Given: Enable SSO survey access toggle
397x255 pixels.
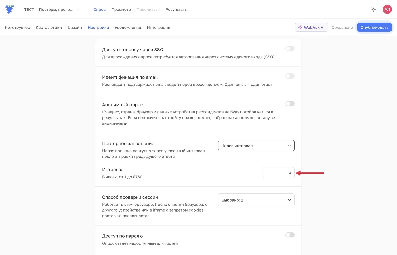Looking at the screenshot, I should coord(290,49).
